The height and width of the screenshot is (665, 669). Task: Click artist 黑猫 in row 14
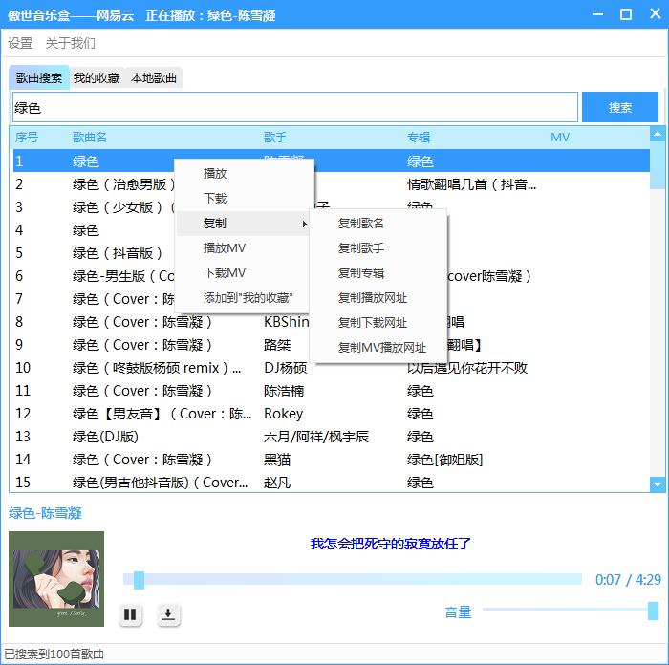tap(277, 460)
